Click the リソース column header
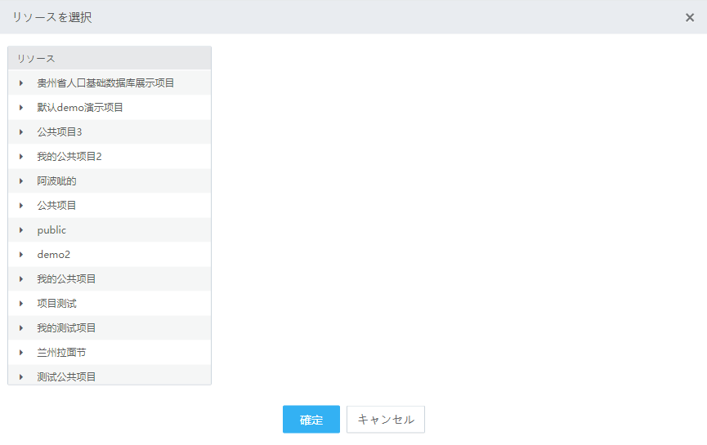This screenshot has width=707, height=445. [110, 59]
